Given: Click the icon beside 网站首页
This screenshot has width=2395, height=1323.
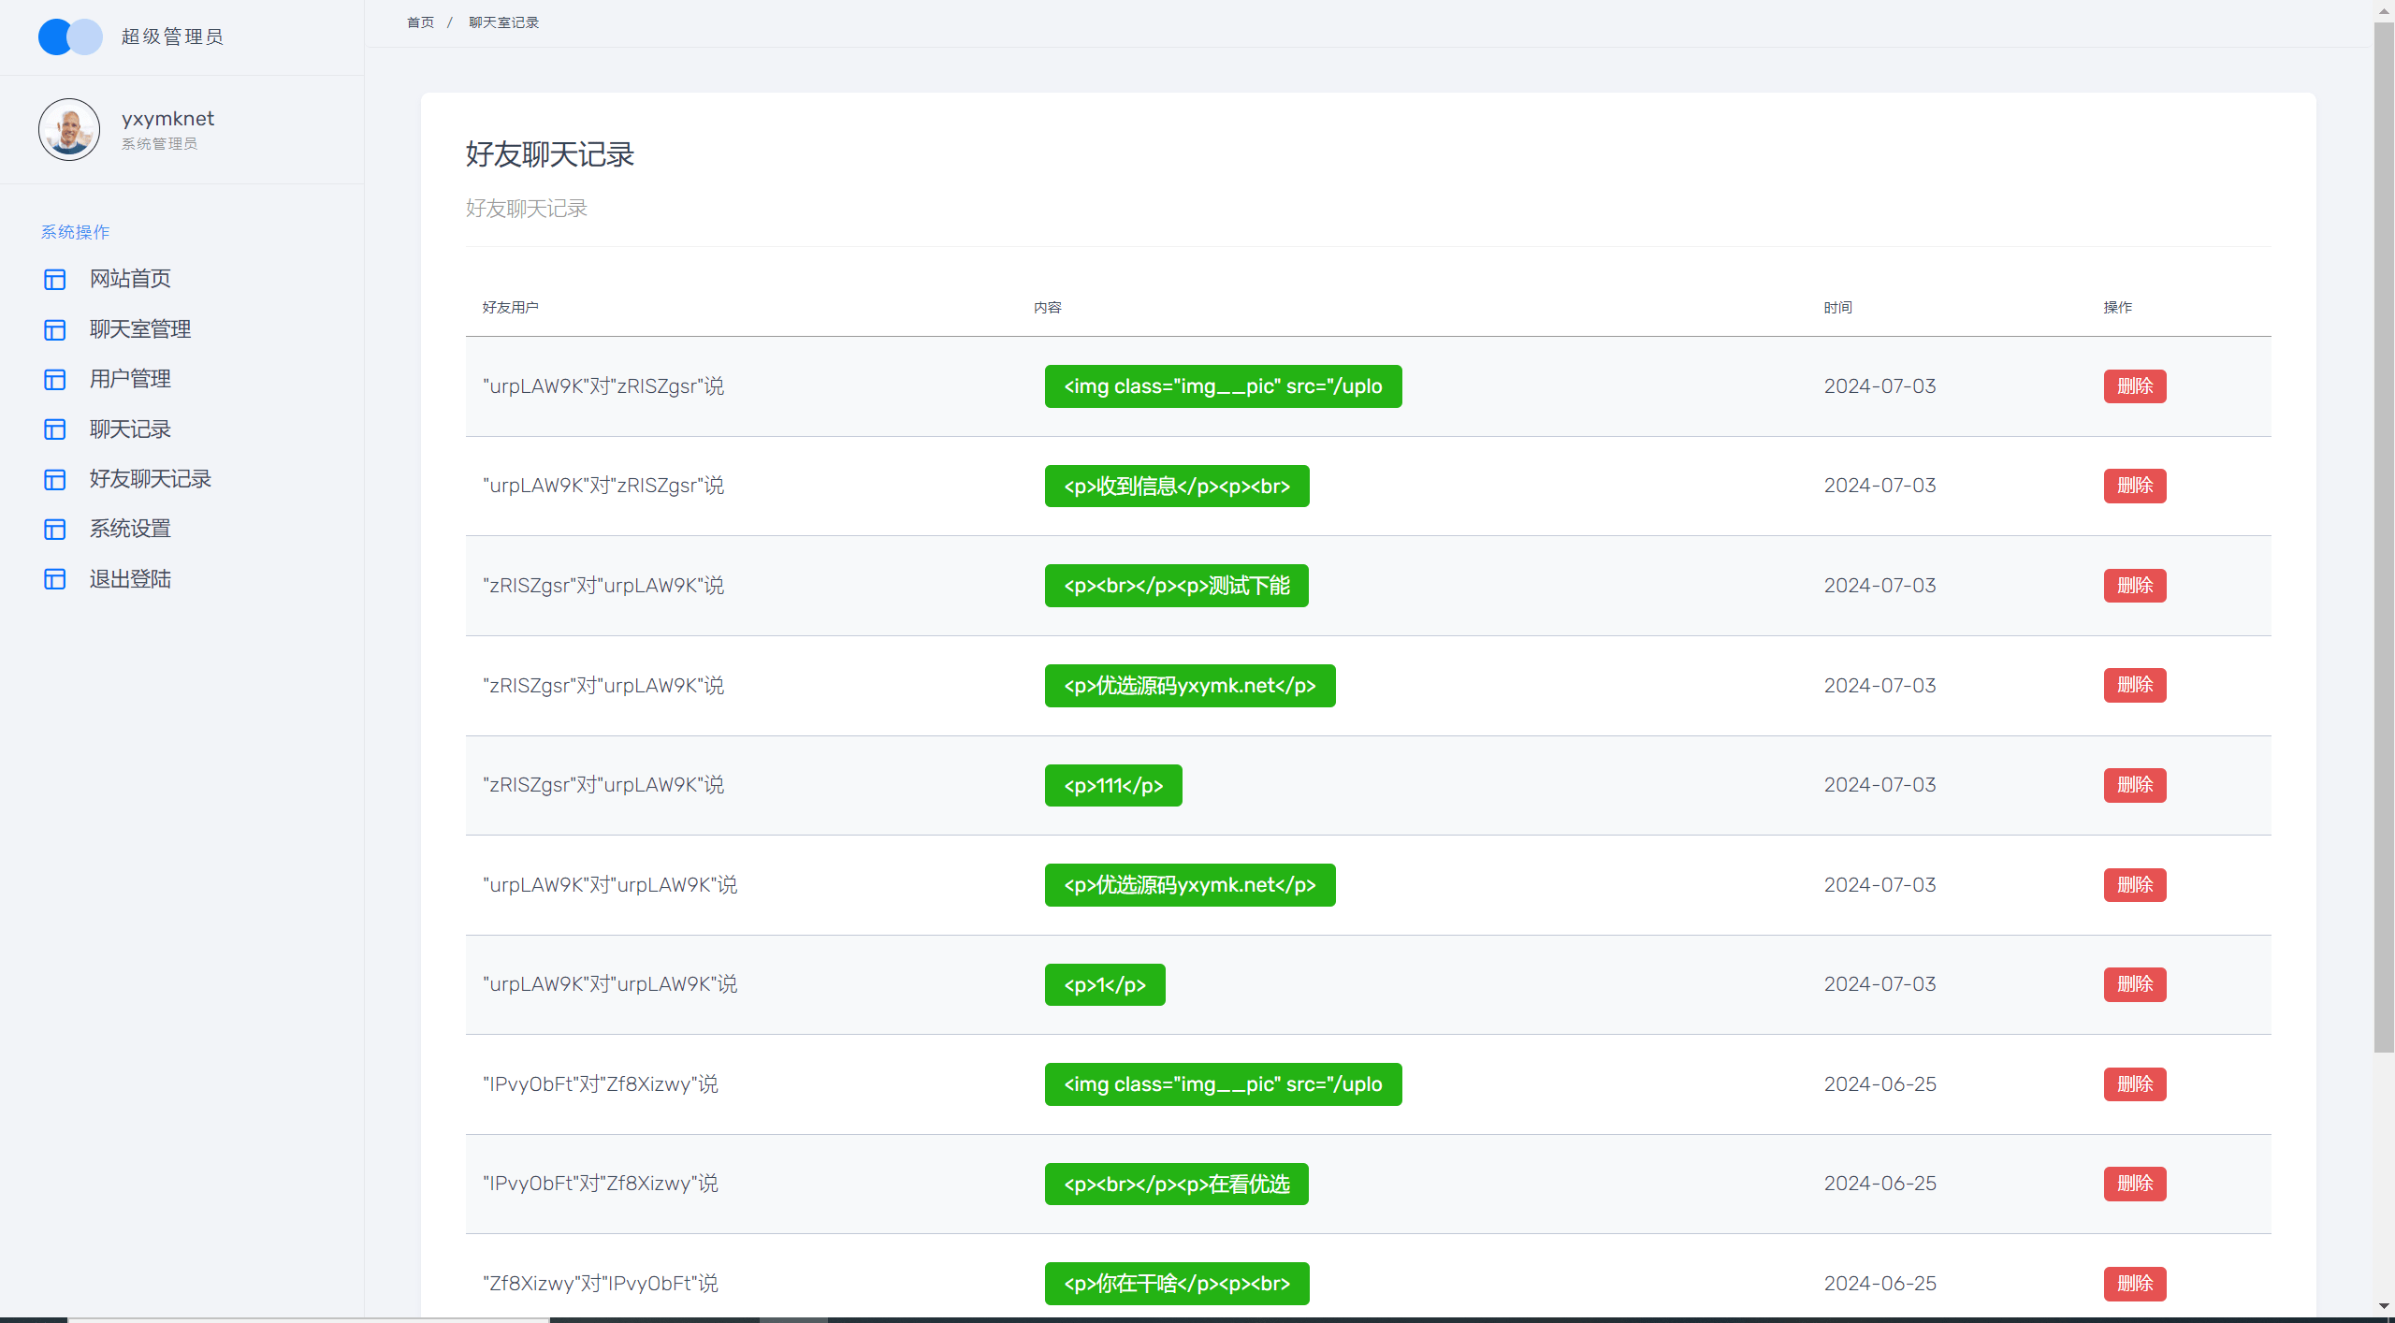Looking at the screenshot, I should click(55, 279).
